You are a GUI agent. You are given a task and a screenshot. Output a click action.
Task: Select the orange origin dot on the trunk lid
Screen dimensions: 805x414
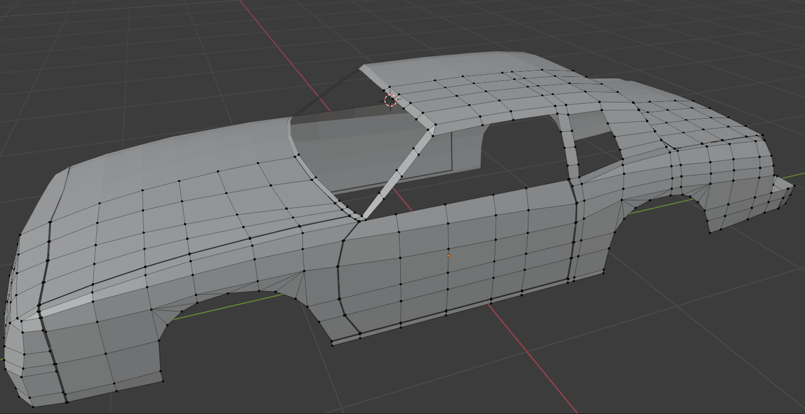pyautogui.click(x=709, y=142)
